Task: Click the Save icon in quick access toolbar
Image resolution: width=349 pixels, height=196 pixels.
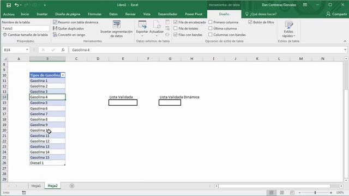Action: click(9, 5)
